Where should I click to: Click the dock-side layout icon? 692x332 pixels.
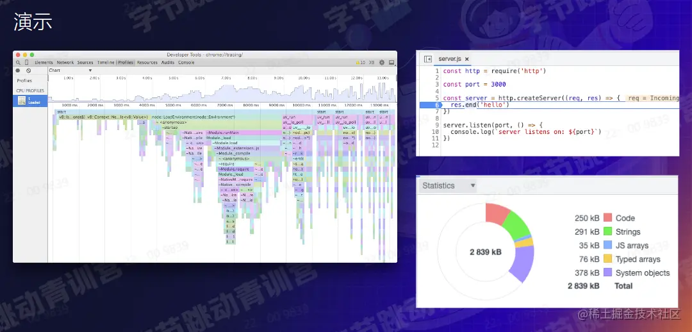click(391, 63)
